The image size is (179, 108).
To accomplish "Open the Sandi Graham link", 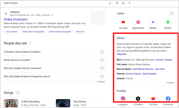I will click(x=149, y=74).
